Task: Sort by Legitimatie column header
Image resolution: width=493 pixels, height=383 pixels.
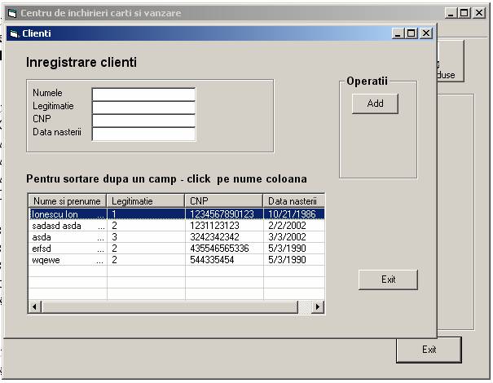Action: [x=146, y=201]
